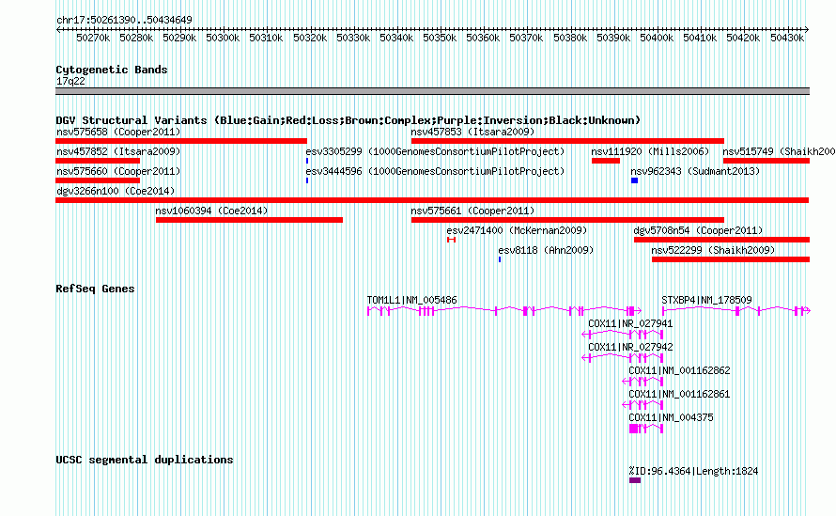The image size is (836, 516).
Task: Click the 50270k ruler label
Action: click(x=93, y=38)
